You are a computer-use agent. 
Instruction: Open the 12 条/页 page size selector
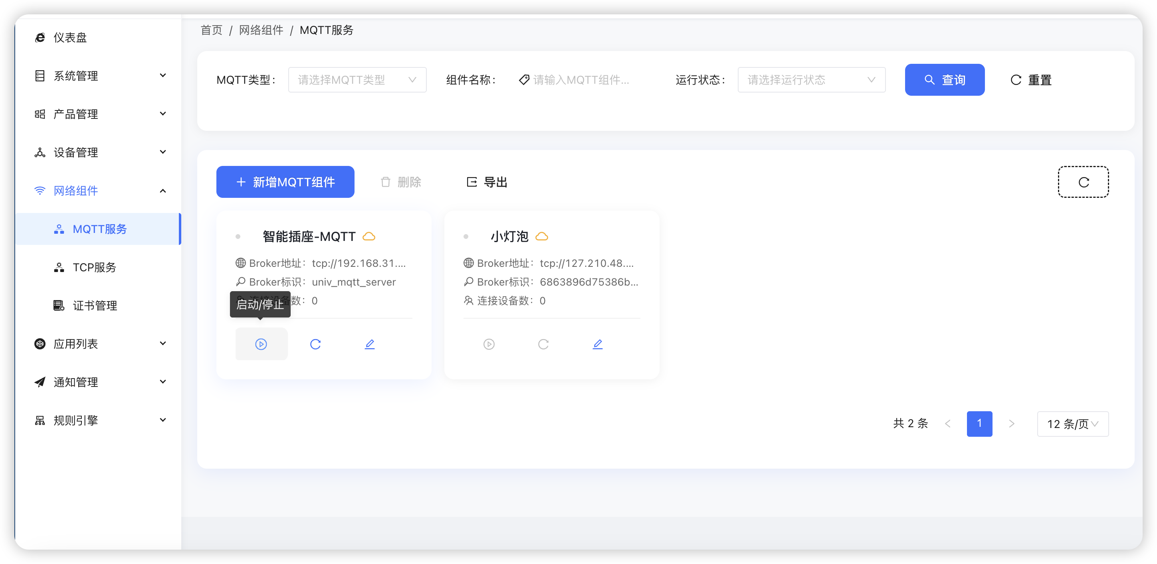click(1072, 424)
